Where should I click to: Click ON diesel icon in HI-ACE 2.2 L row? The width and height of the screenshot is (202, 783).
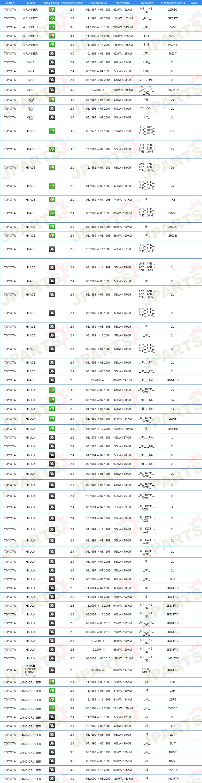52,249
